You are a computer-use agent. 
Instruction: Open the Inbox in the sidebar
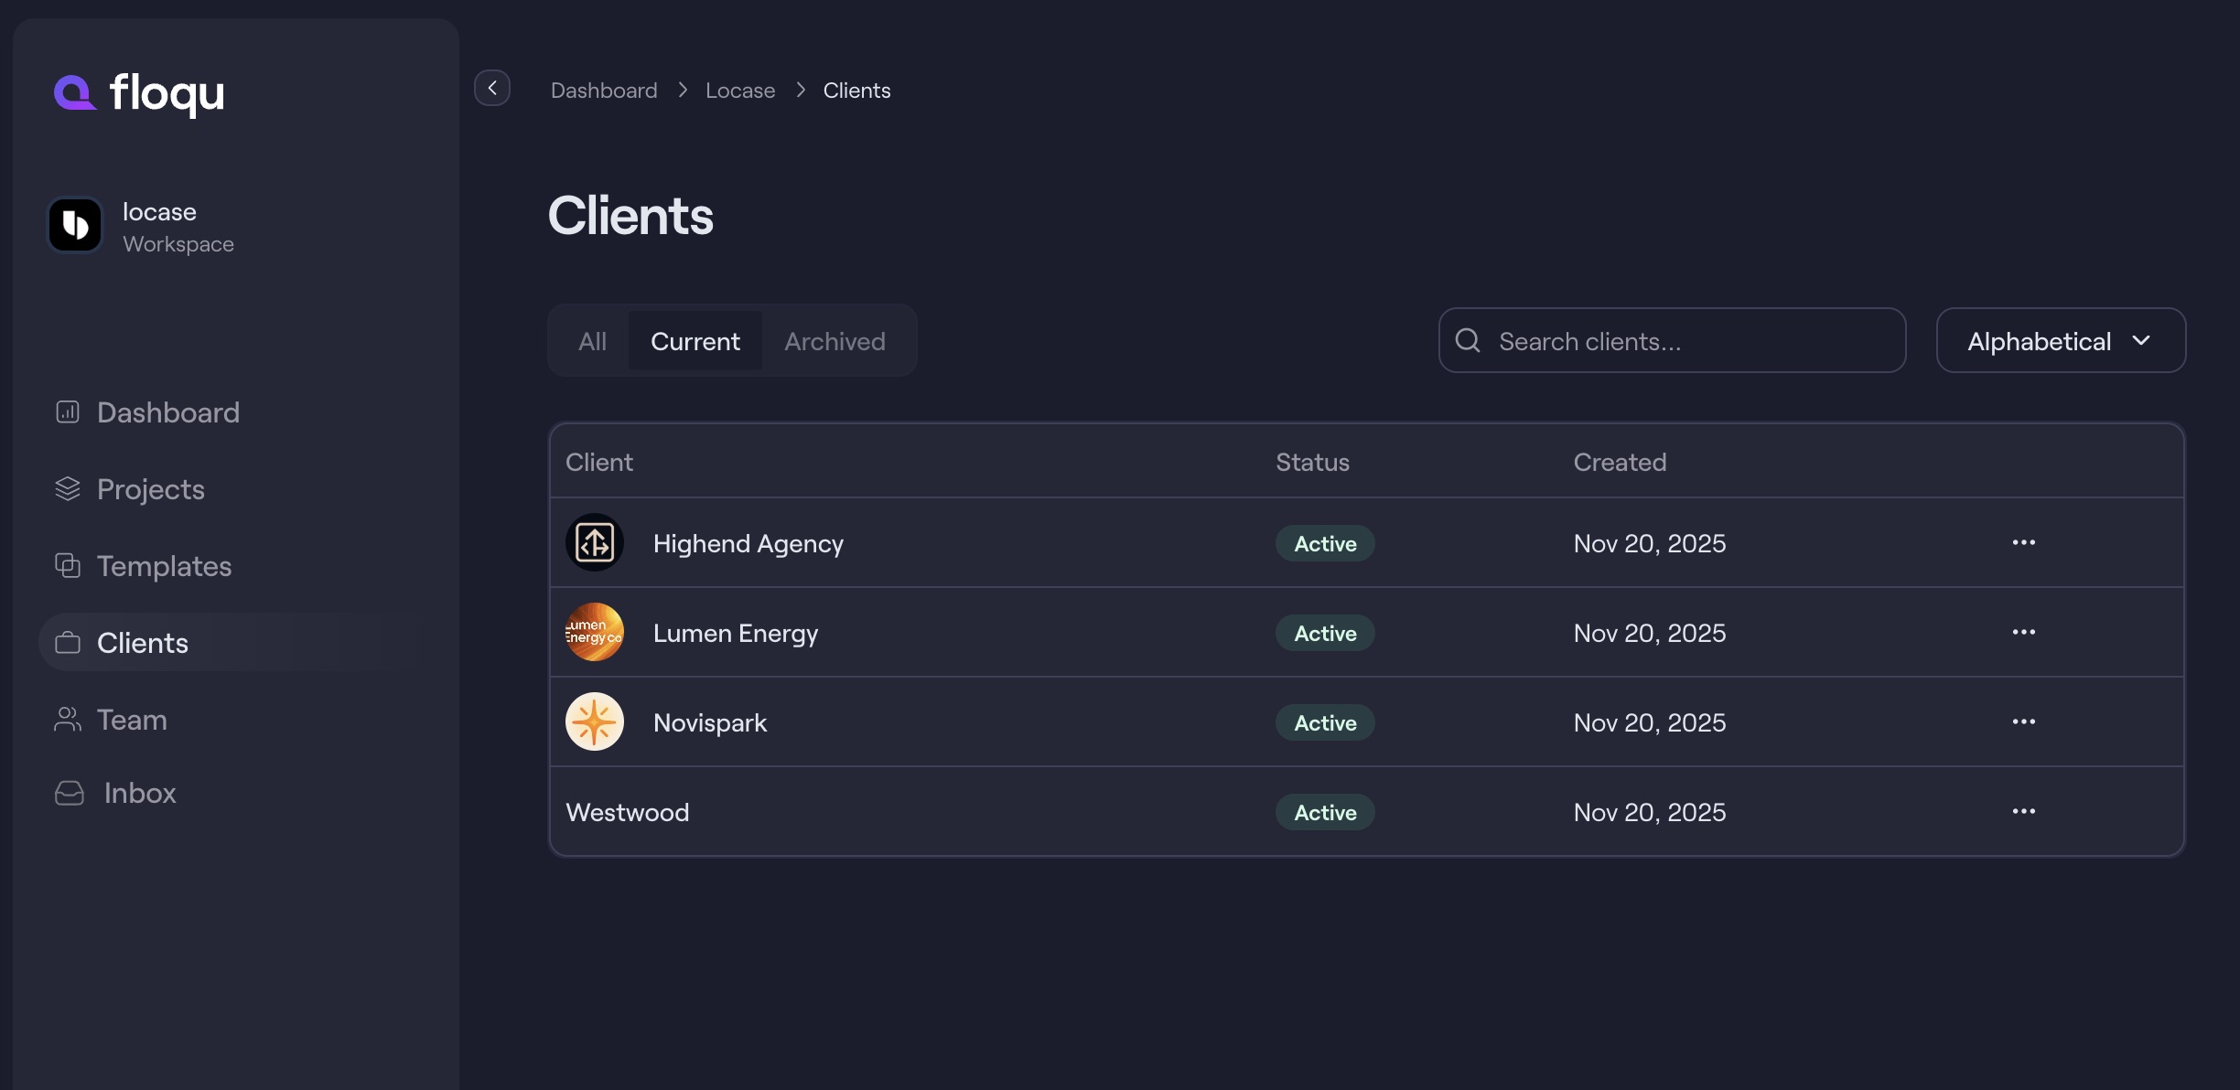pyautogui.click(x=139, y=793)
